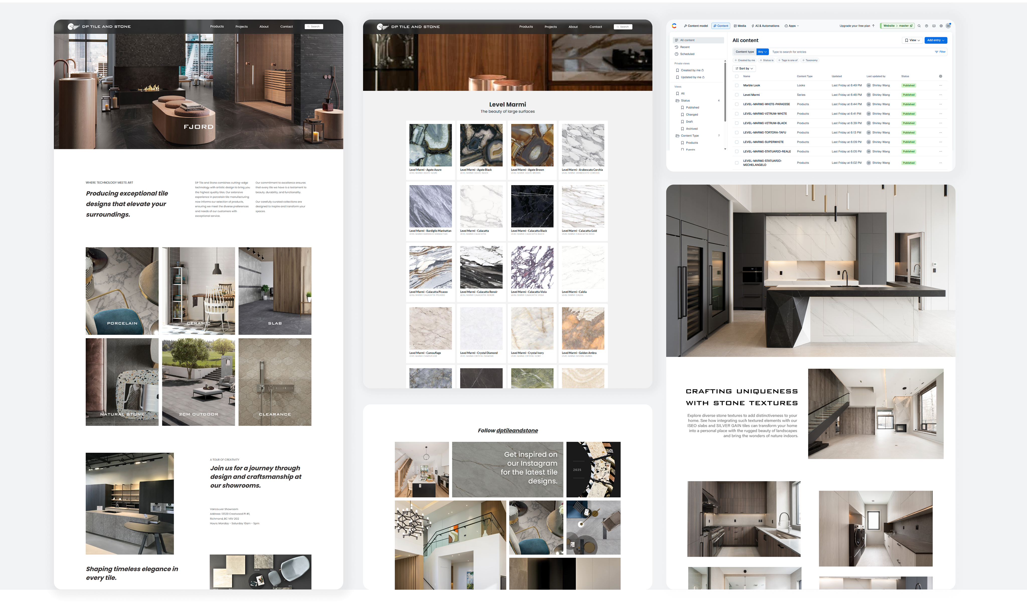
Task: Follow the dptileandstone Instagram link
Action: [517, 431]
